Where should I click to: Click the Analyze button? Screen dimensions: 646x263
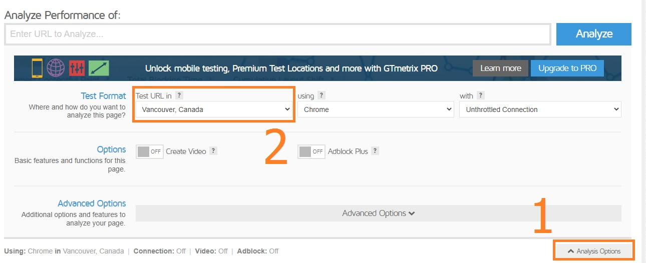(594, 34)
